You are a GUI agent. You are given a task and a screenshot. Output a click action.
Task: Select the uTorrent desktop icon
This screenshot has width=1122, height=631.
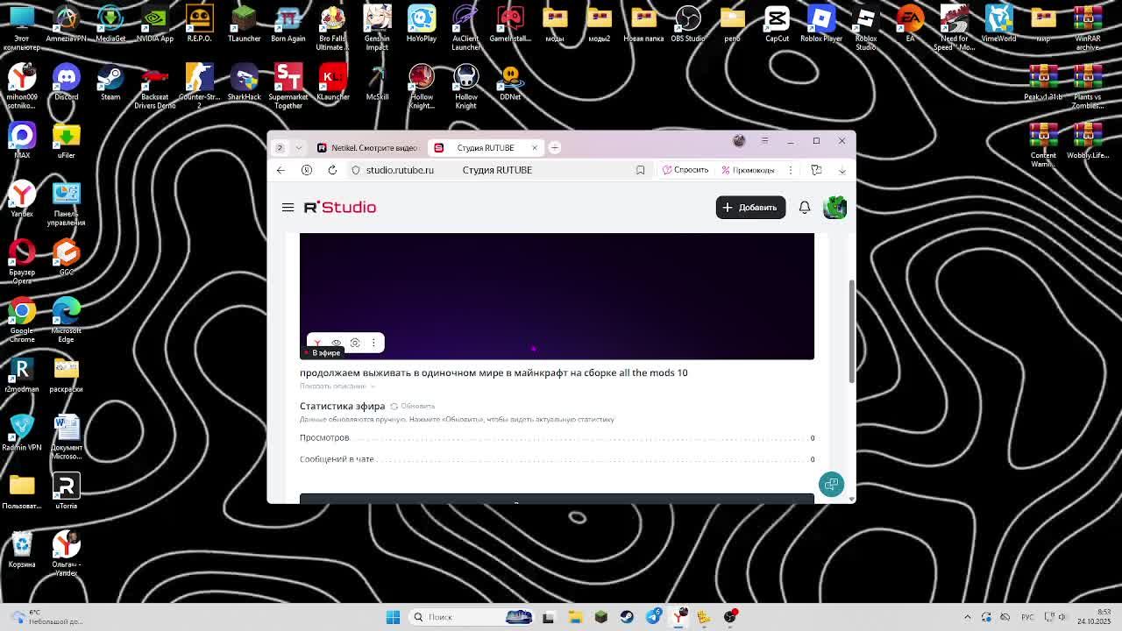[66, 493]
